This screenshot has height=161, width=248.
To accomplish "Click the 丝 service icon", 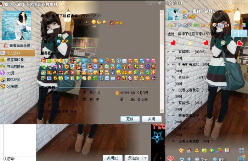I will [55, 73].
